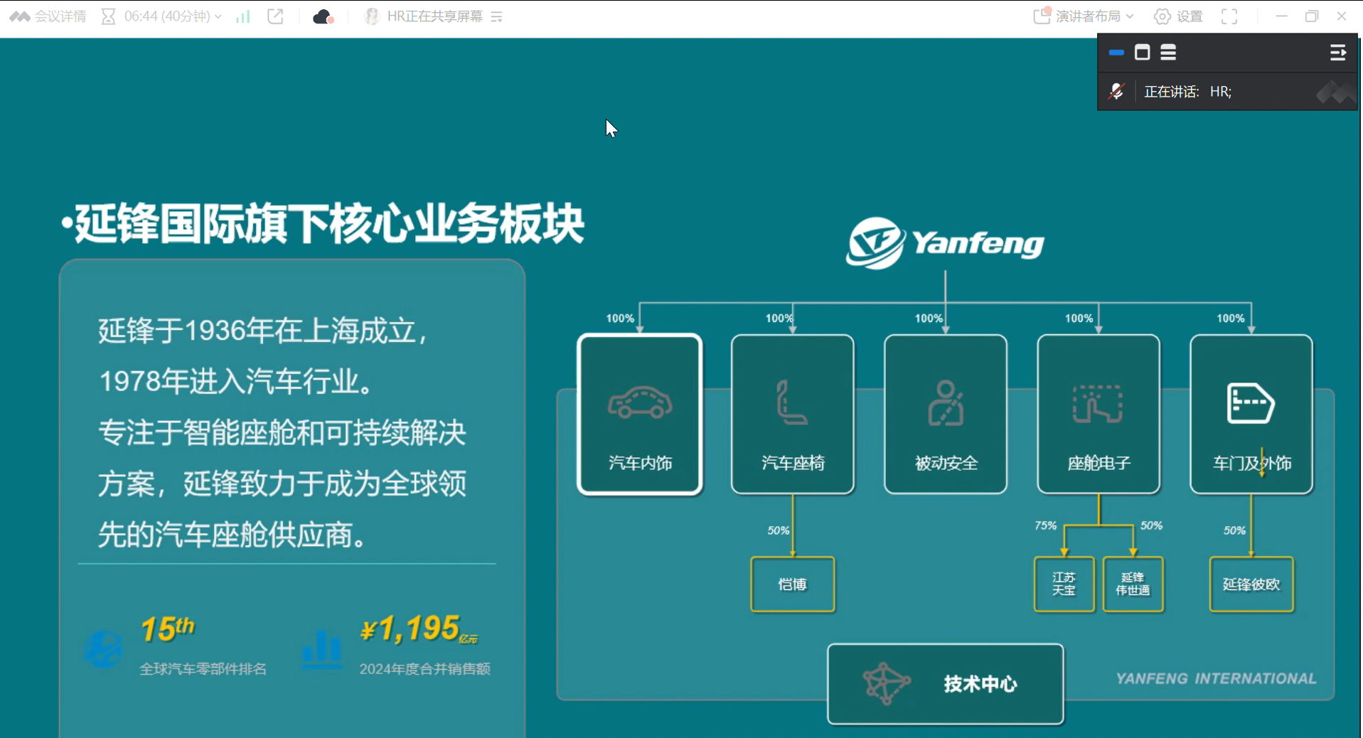
Task: Click the HR presenter avatar
Action: (x=371, y=16)
